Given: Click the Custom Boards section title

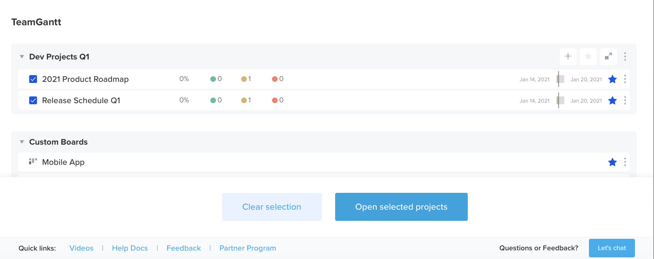Looking at the screenshot, I should pos(58,142).
